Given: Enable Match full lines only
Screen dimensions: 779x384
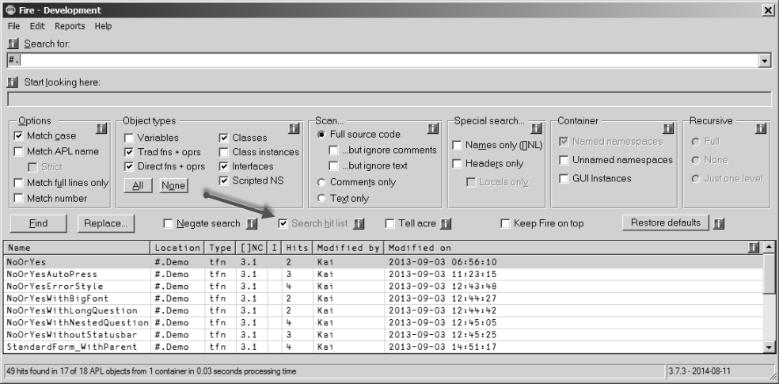Looking at the screenshot, I should pyautogui.click(x=18, y=183).
